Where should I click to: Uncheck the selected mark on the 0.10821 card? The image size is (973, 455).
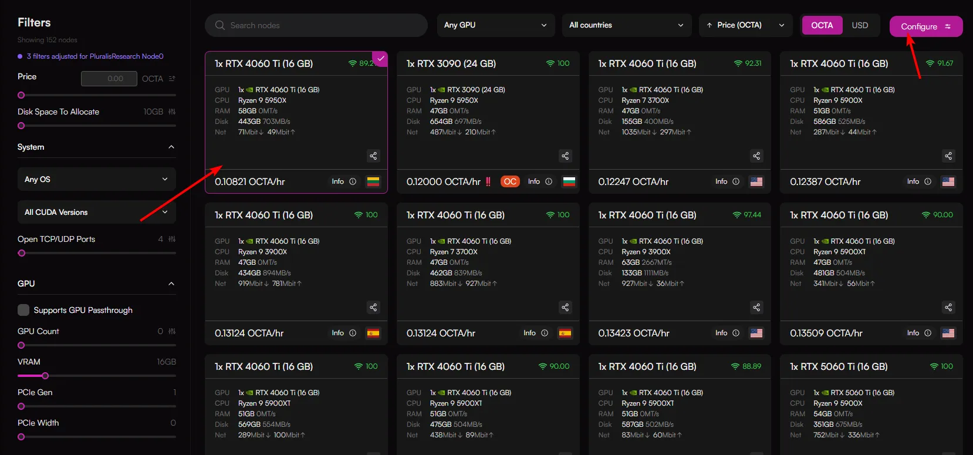pos(381,58)
